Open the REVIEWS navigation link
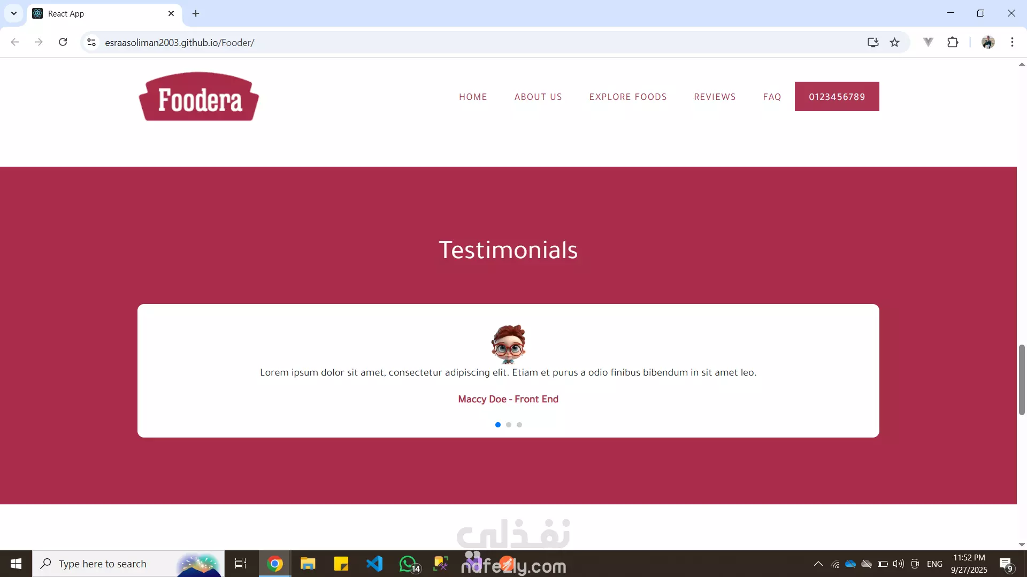The height and width of the screenshot is (577, 1027). pos(715,97)
